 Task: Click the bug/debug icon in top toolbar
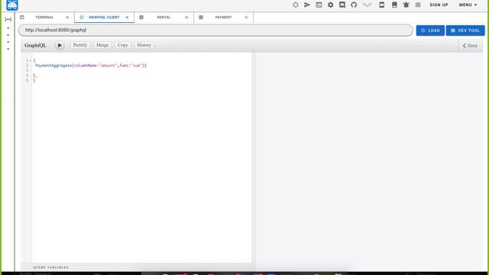[x=296, y=5]
